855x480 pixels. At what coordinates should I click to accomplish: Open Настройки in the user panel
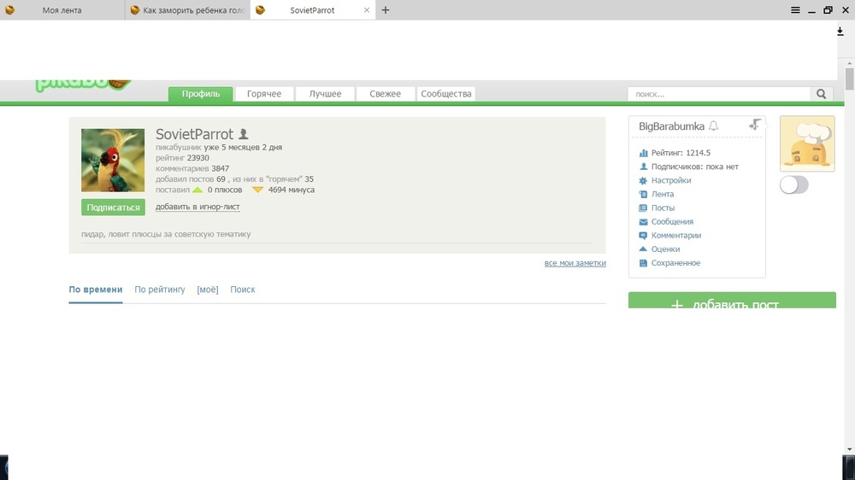coord(671,180)
